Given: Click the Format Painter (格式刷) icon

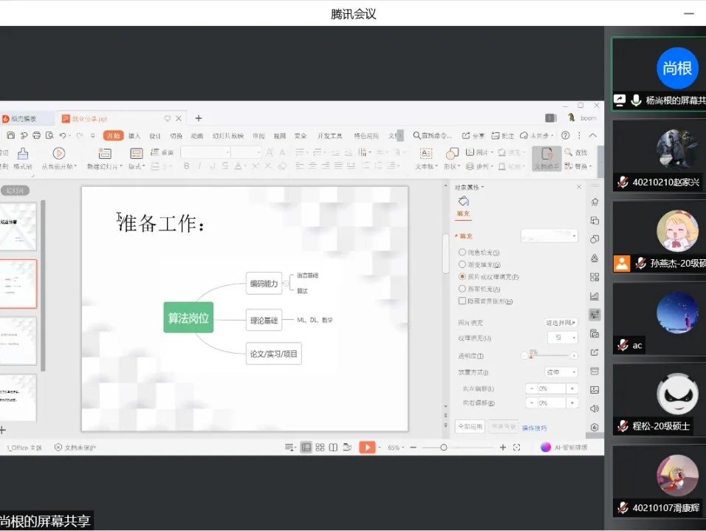Looking at the screenshot, I should 23,154.
